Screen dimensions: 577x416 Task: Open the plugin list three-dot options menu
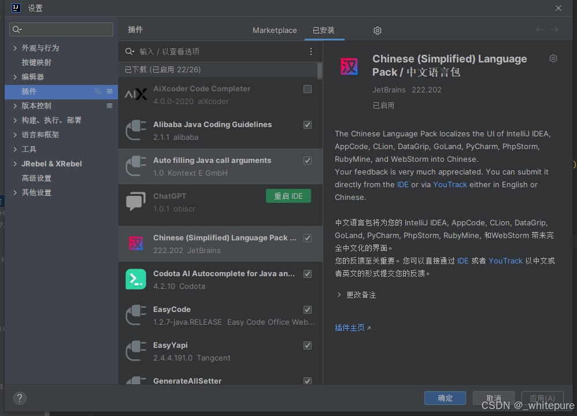311,51
